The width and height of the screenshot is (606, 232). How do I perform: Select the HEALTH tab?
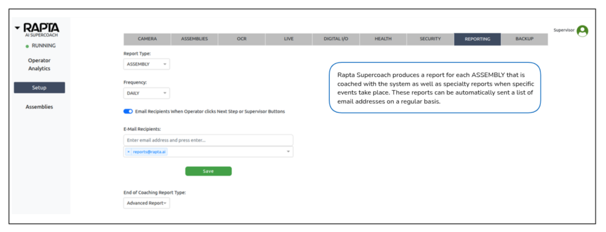click(383, 39)
